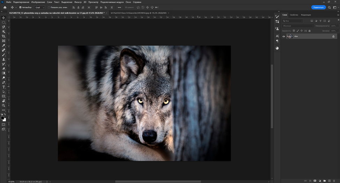Enable the Показать упр. элем. checkbox
340x183 pixels.
pyautogui.click(x=49, y=7)
